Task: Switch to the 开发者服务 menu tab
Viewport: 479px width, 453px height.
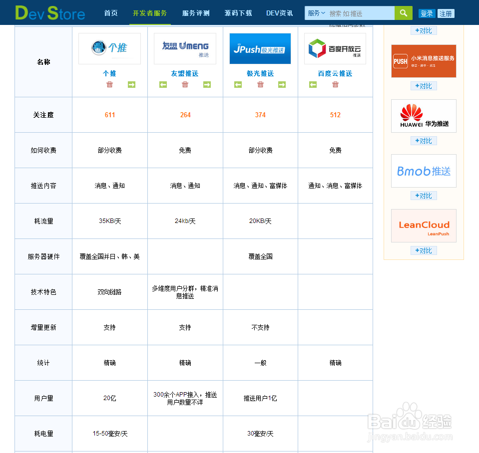Action: (x=149, y=13)
